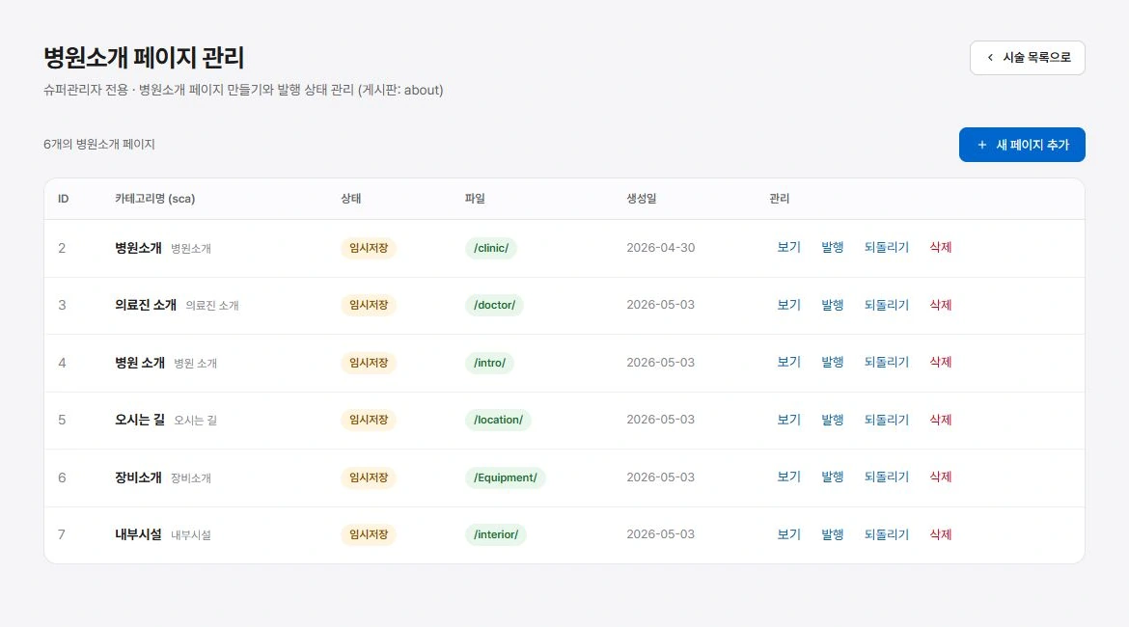
Task: Click the bold 의료진 소개 category name
Action: click(x=146, y=305)
